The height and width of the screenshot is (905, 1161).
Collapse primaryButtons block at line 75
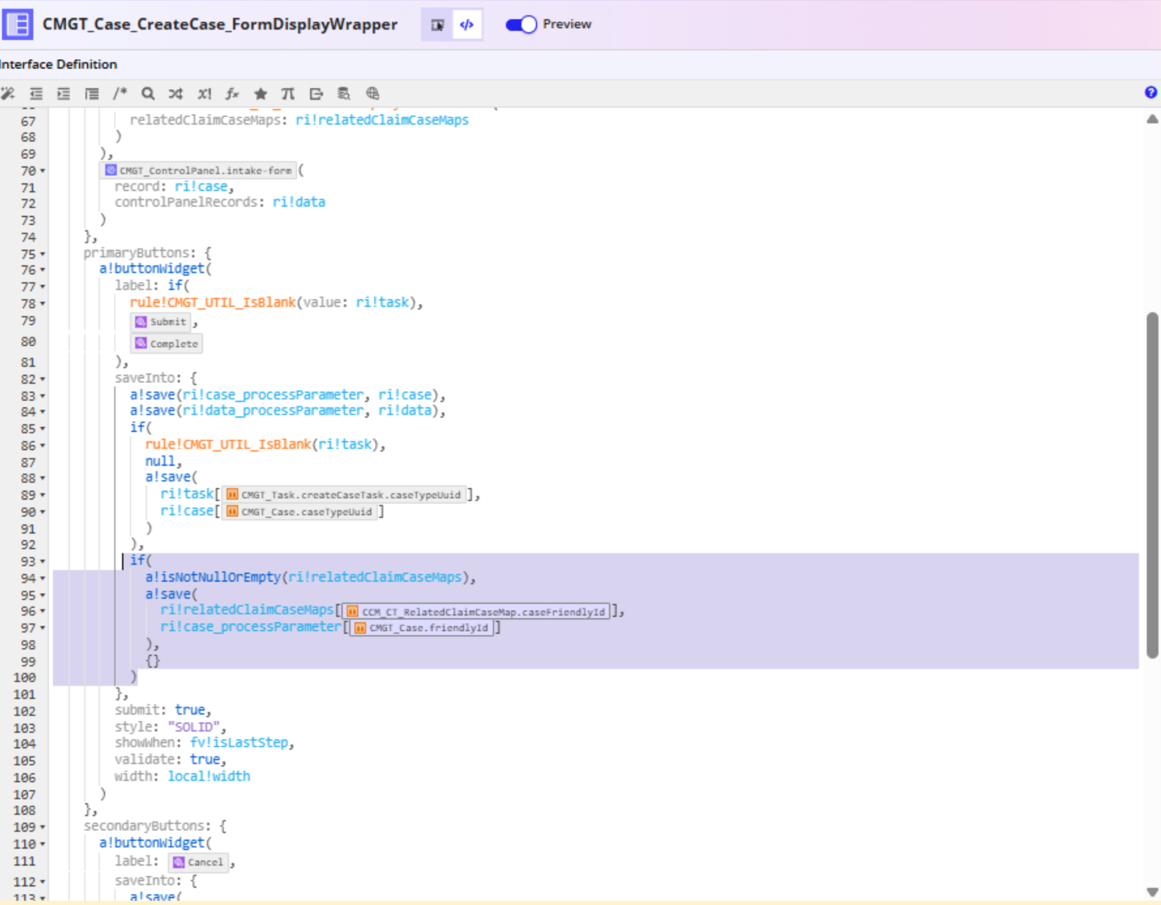[43, 254]
